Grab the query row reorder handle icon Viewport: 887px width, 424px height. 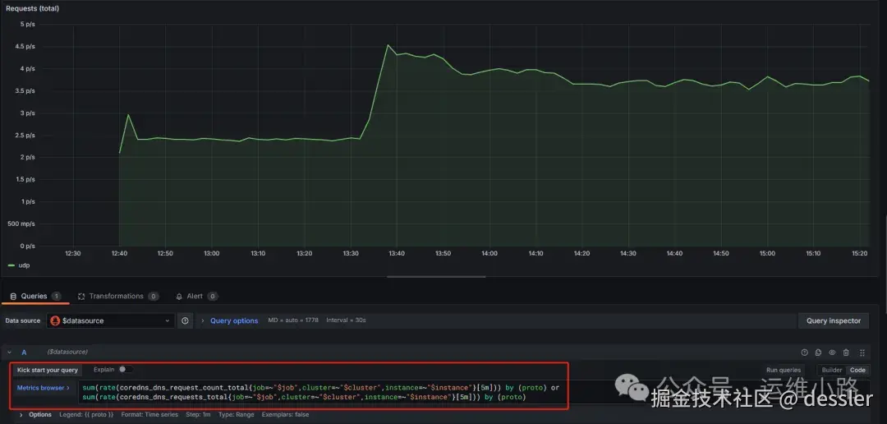862,353
